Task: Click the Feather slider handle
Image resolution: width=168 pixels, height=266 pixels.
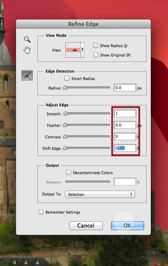Action: click(x=65, y=125)
